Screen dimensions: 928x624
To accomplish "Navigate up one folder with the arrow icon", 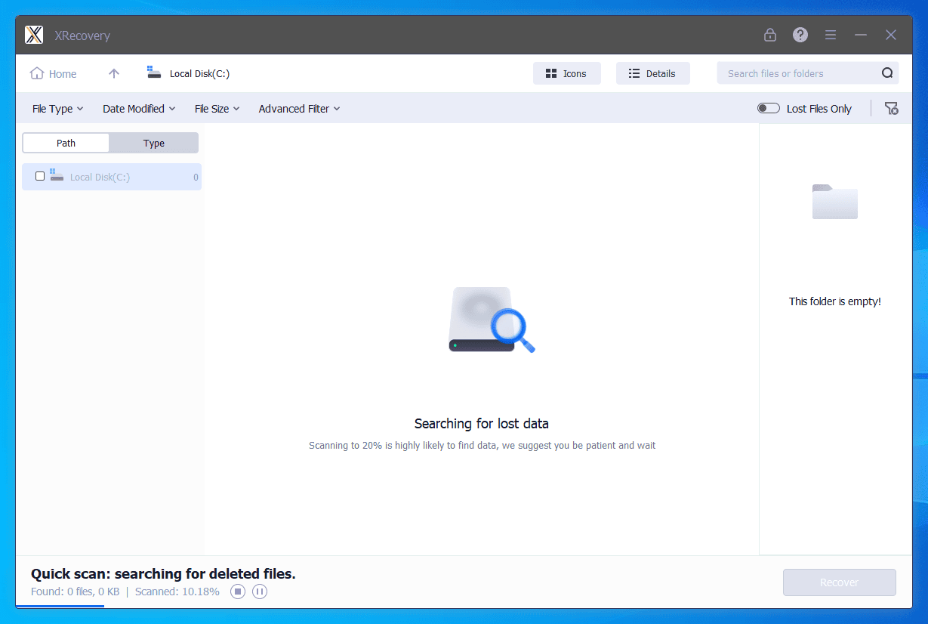I will [113, 73].
